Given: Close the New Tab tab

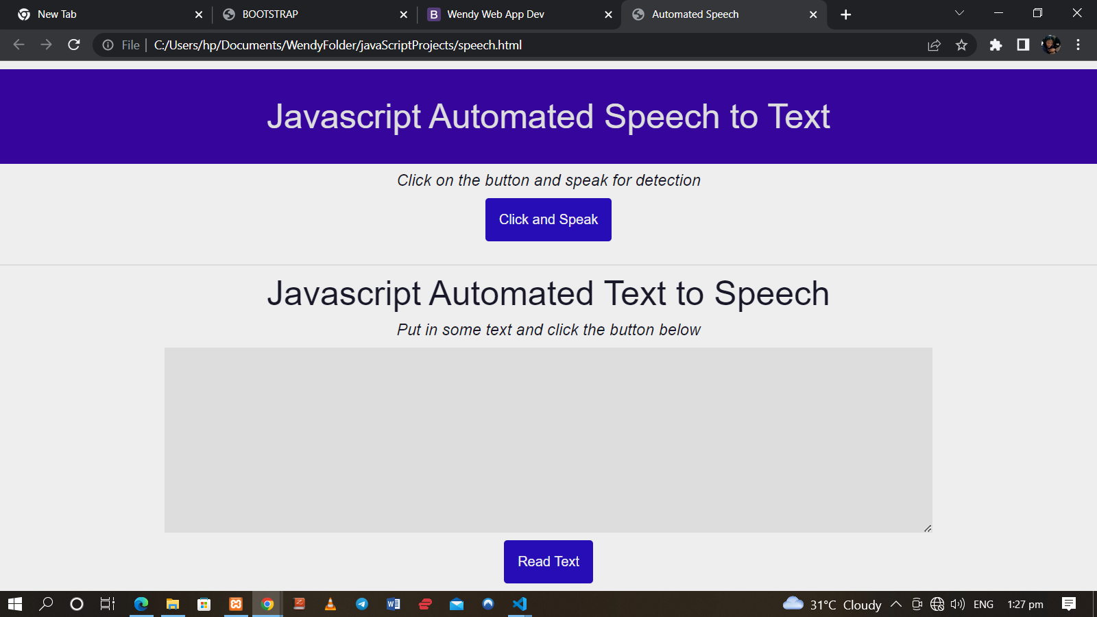Looking at the screenshot, I should (x=199, y=14).
